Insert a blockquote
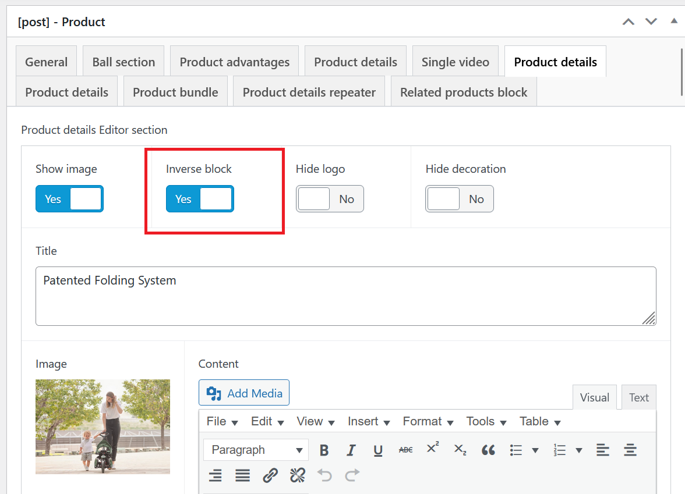Image resolution: width=685 pixels, height=494 pixels. click(488, 450)
